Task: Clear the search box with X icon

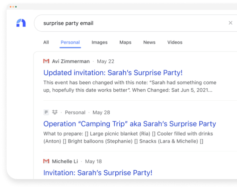Action: [x=230, y=23]
